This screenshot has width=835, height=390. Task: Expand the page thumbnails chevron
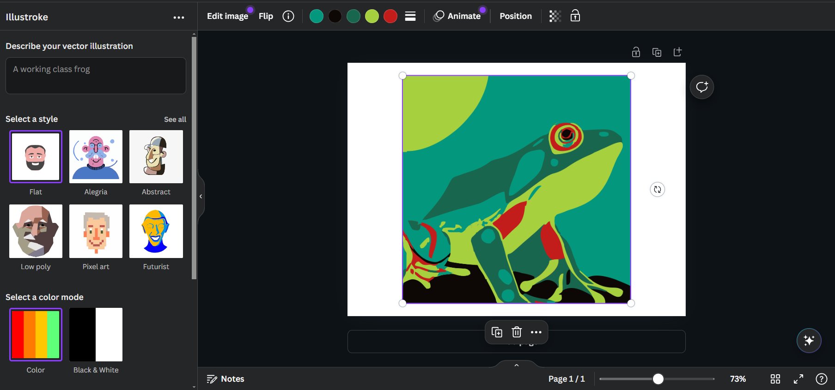[x=517, y=365]
